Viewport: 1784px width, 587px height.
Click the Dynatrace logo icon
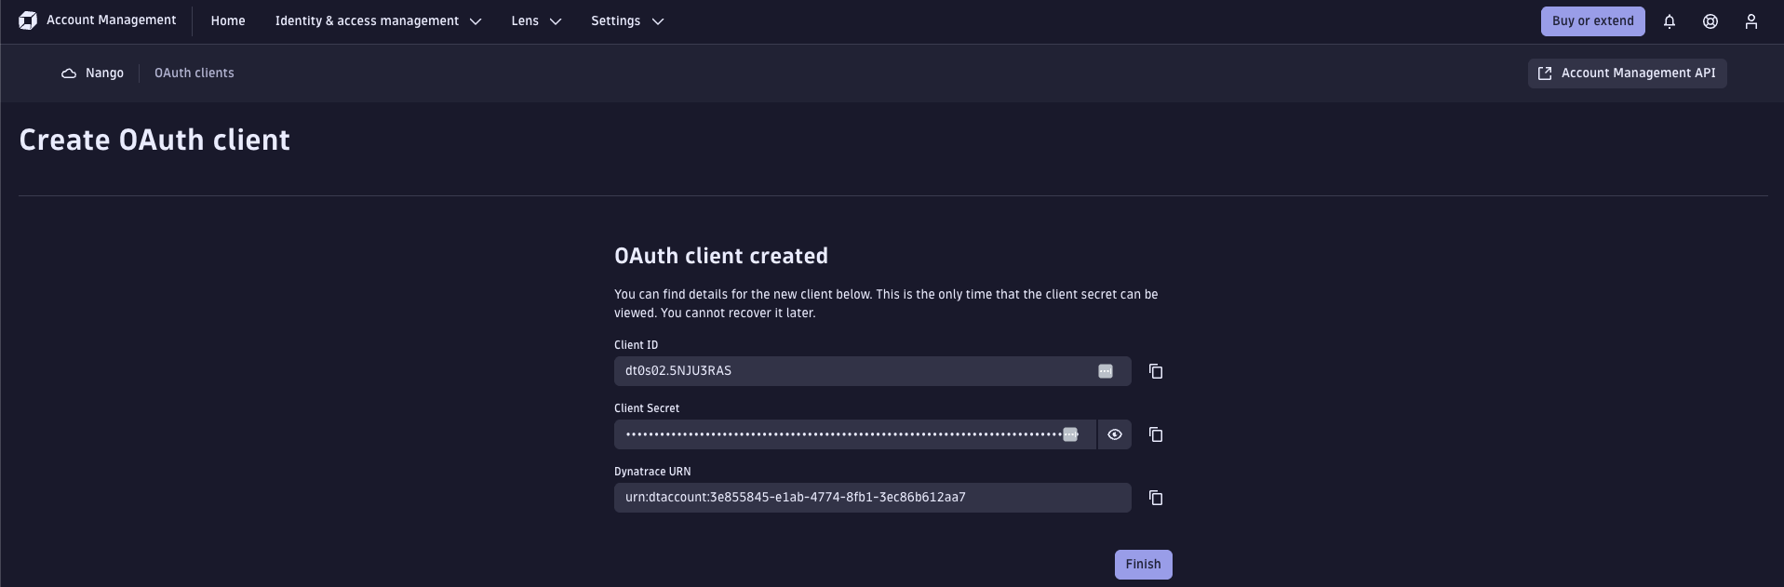click(x=28, y=20)
